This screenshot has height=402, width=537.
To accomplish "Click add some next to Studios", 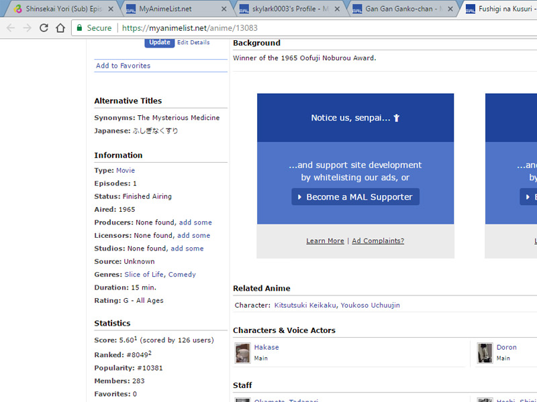I will [x=187, y=248].
